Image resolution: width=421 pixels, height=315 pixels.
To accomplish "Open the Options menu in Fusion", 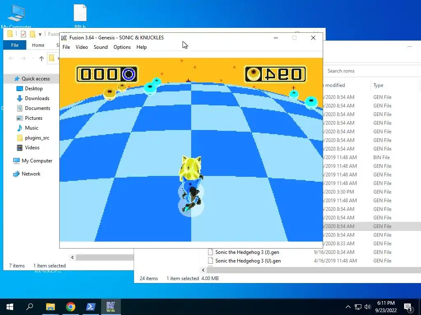I will [122, 47].
